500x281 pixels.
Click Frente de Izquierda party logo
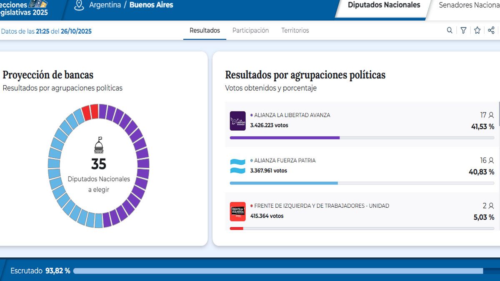(238, 211)
